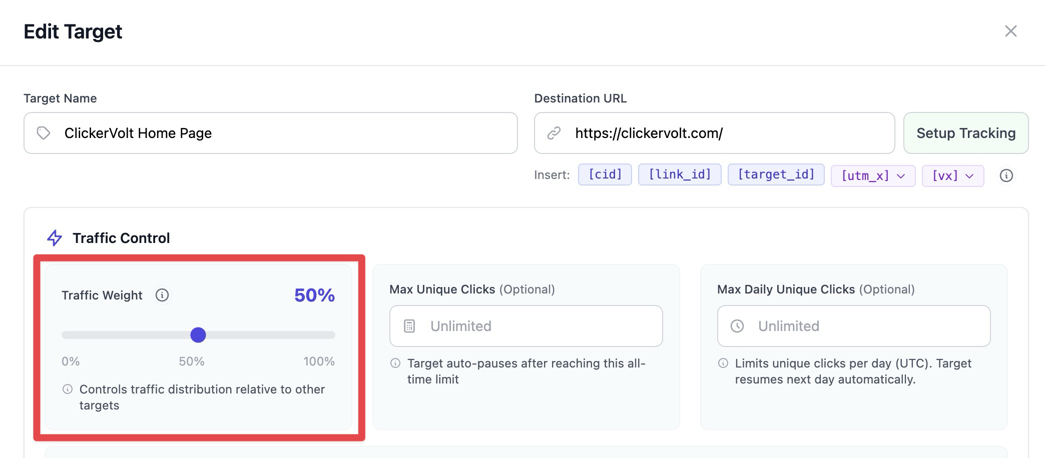Focus the Max Unique Clicks Unlimited field

tap(526, 326)
